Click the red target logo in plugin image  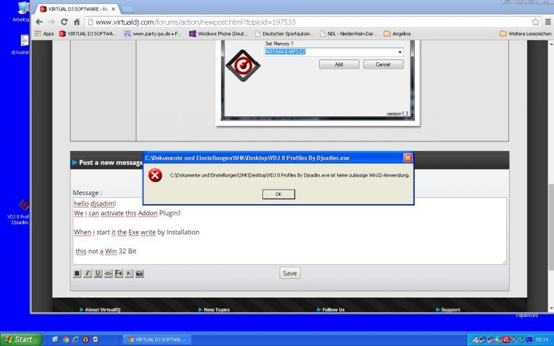[243, 66]
